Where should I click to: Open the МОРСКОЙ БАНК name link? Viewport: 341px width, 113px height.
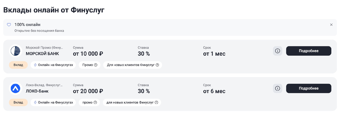[42, 54]
